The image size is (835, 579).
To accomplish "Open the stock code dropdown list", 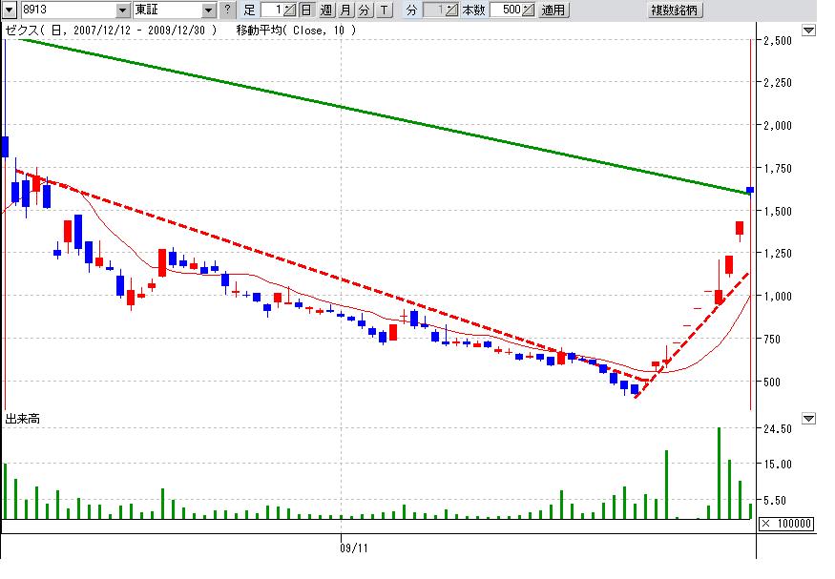I will point(123,10).
